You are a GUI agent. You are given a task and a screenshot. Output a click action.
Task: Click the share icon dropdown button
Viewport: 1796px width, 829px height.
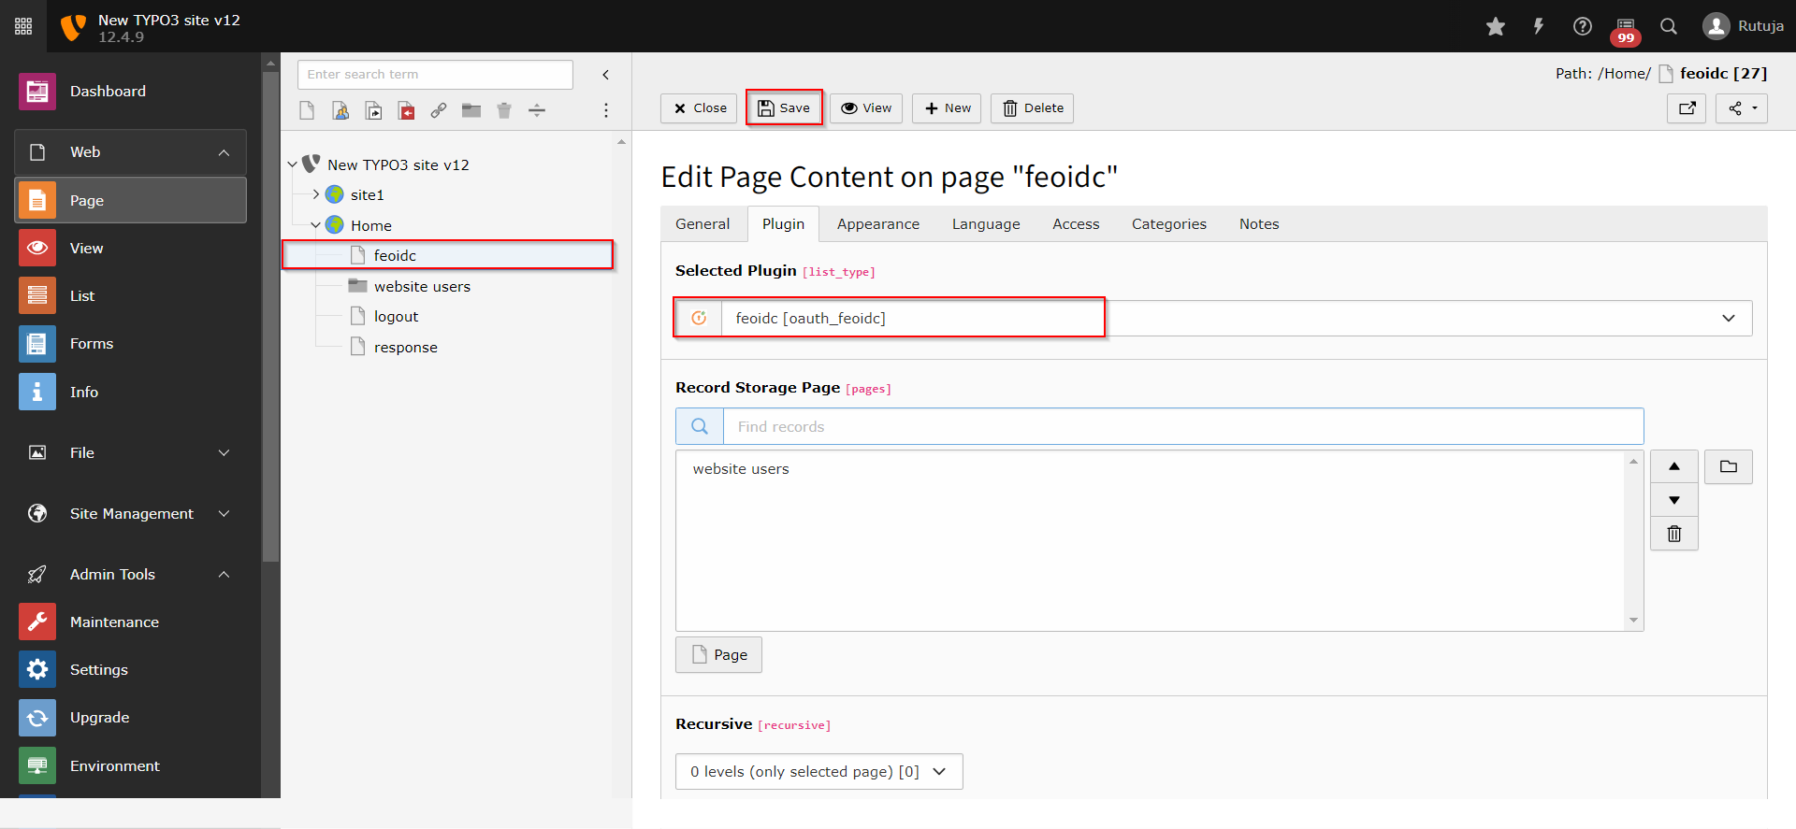[1741, 108]
